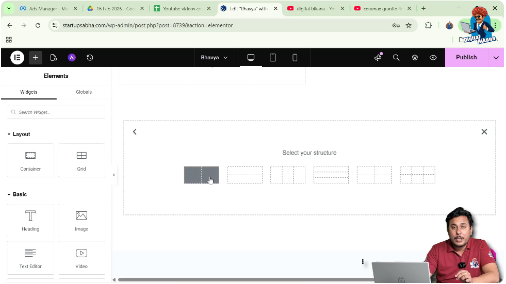Open the page settings document icon
Image resolution: width=506 pixels, height=284 pixels.
(54, 58)
